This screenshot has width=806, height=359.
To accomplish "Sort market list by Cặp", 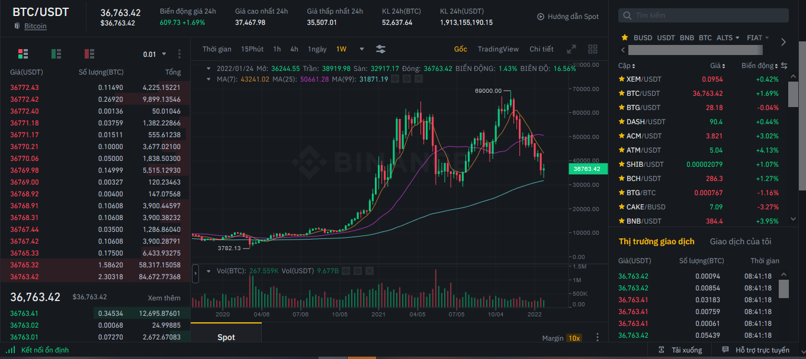I will point(627,66).
